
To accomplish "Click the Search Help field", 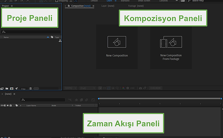I will coord(205,1).
